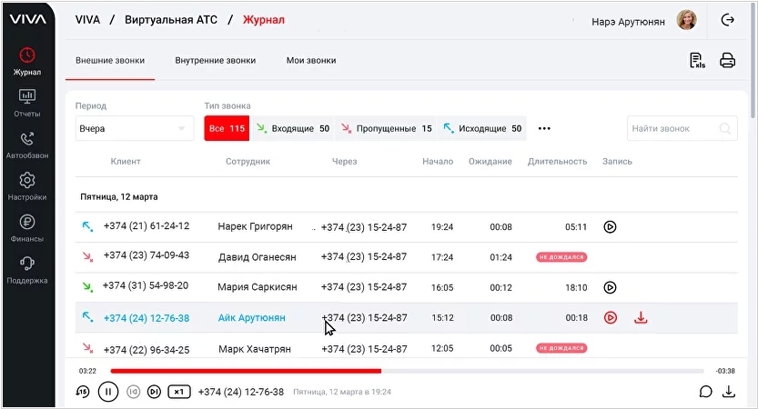Filter by Пропущенные calls
758x409 pixels.
pos(387,129)
